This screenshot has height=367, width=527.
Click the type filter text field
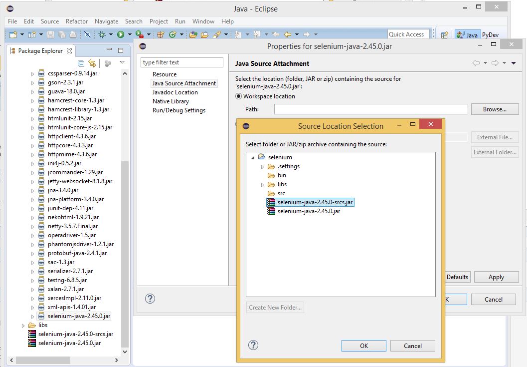182,62
